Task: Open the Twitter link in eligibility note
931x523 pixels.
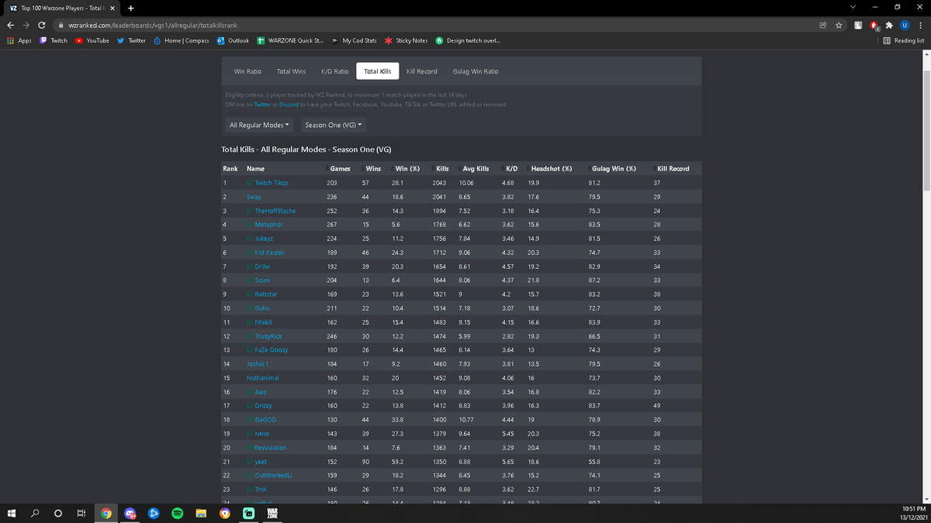Action: [262, 105]
